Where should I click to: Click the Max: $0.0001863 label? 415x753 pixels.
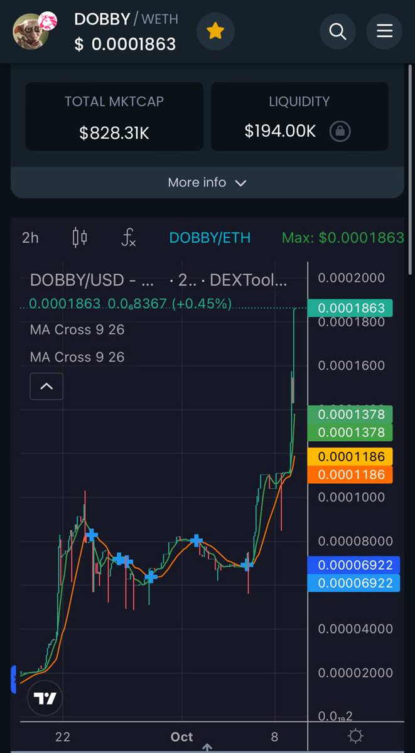[343, 238]
